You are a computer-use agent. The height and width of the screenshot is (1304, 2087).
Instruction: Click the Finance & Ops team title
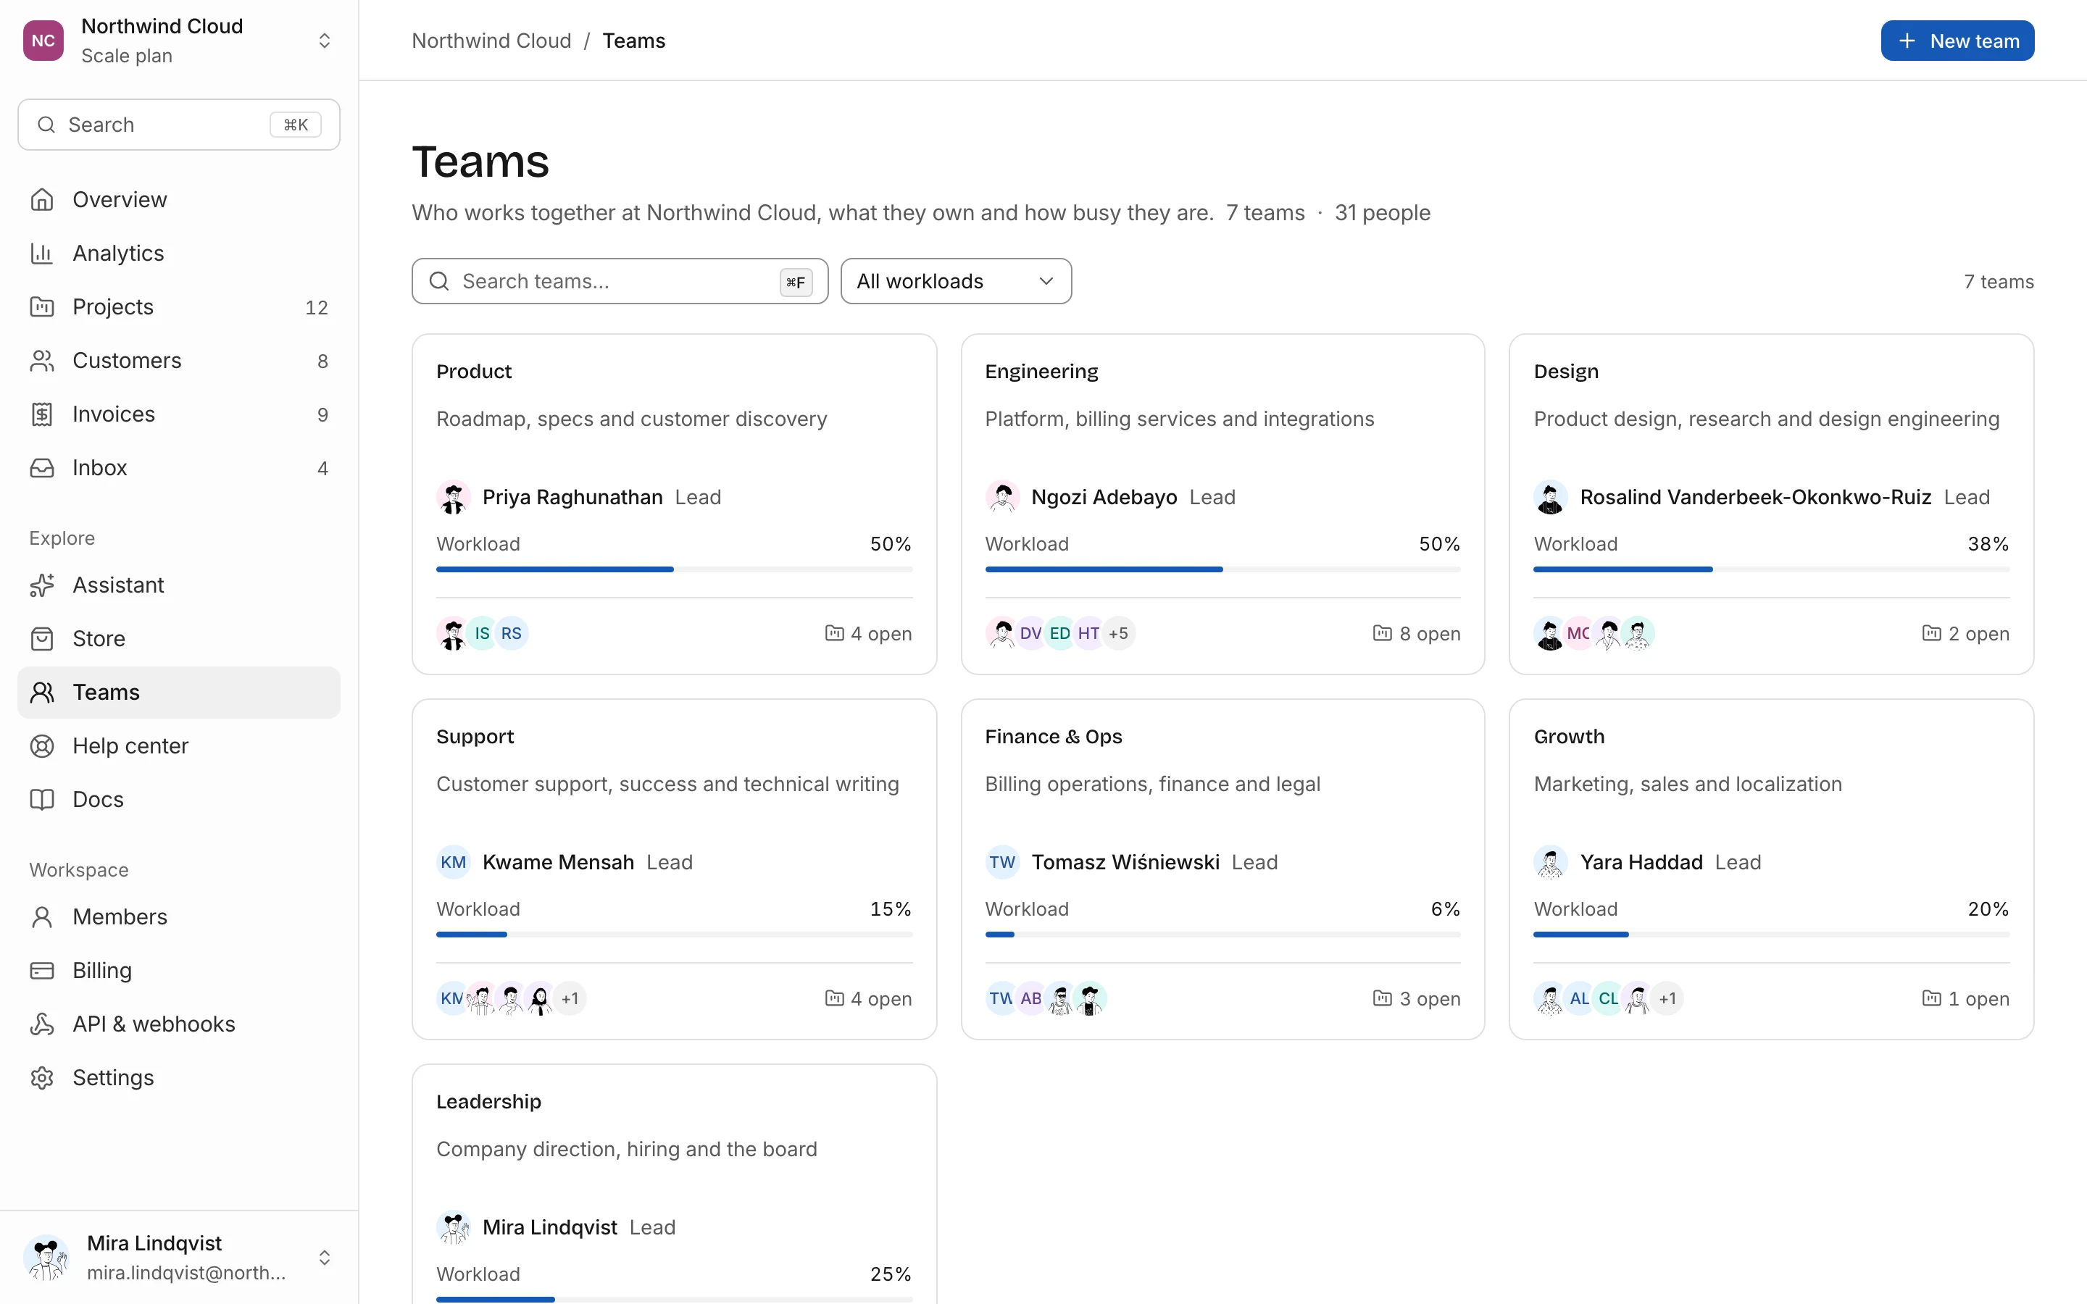click(x=1053, y=735)
